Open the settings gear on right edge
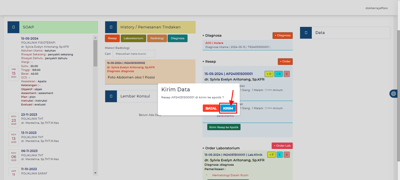400x180 pixels. tap(394, 94)
